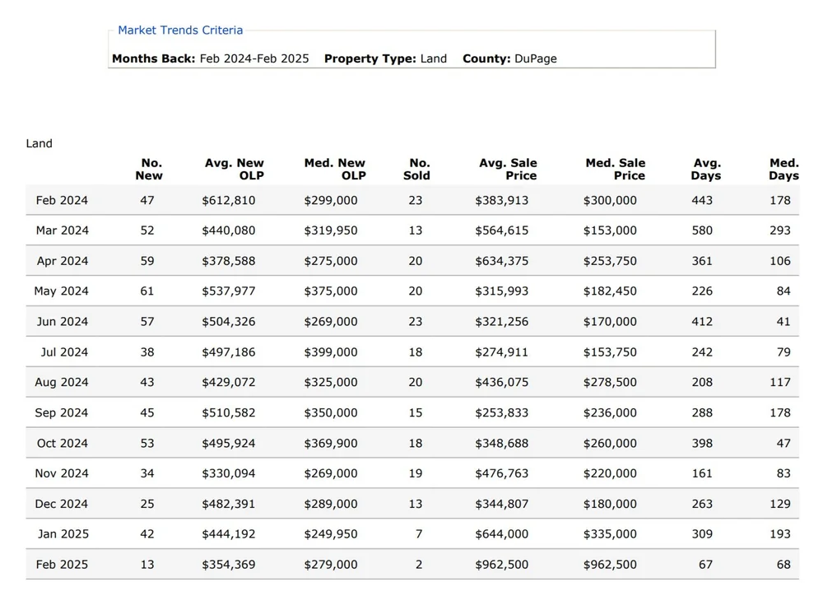Screen dimensions: 823x610
Task: Click the Market Trends Criteria heading
Action: [180, 30]
